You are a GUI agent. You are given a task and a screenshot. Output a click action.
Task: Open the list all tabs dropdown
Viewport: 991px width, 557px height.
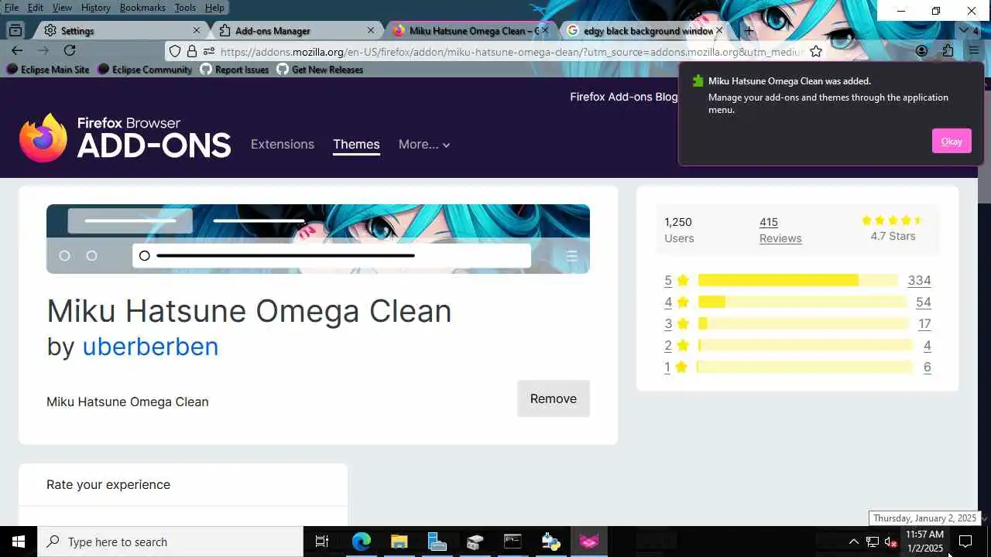[964, 30]
